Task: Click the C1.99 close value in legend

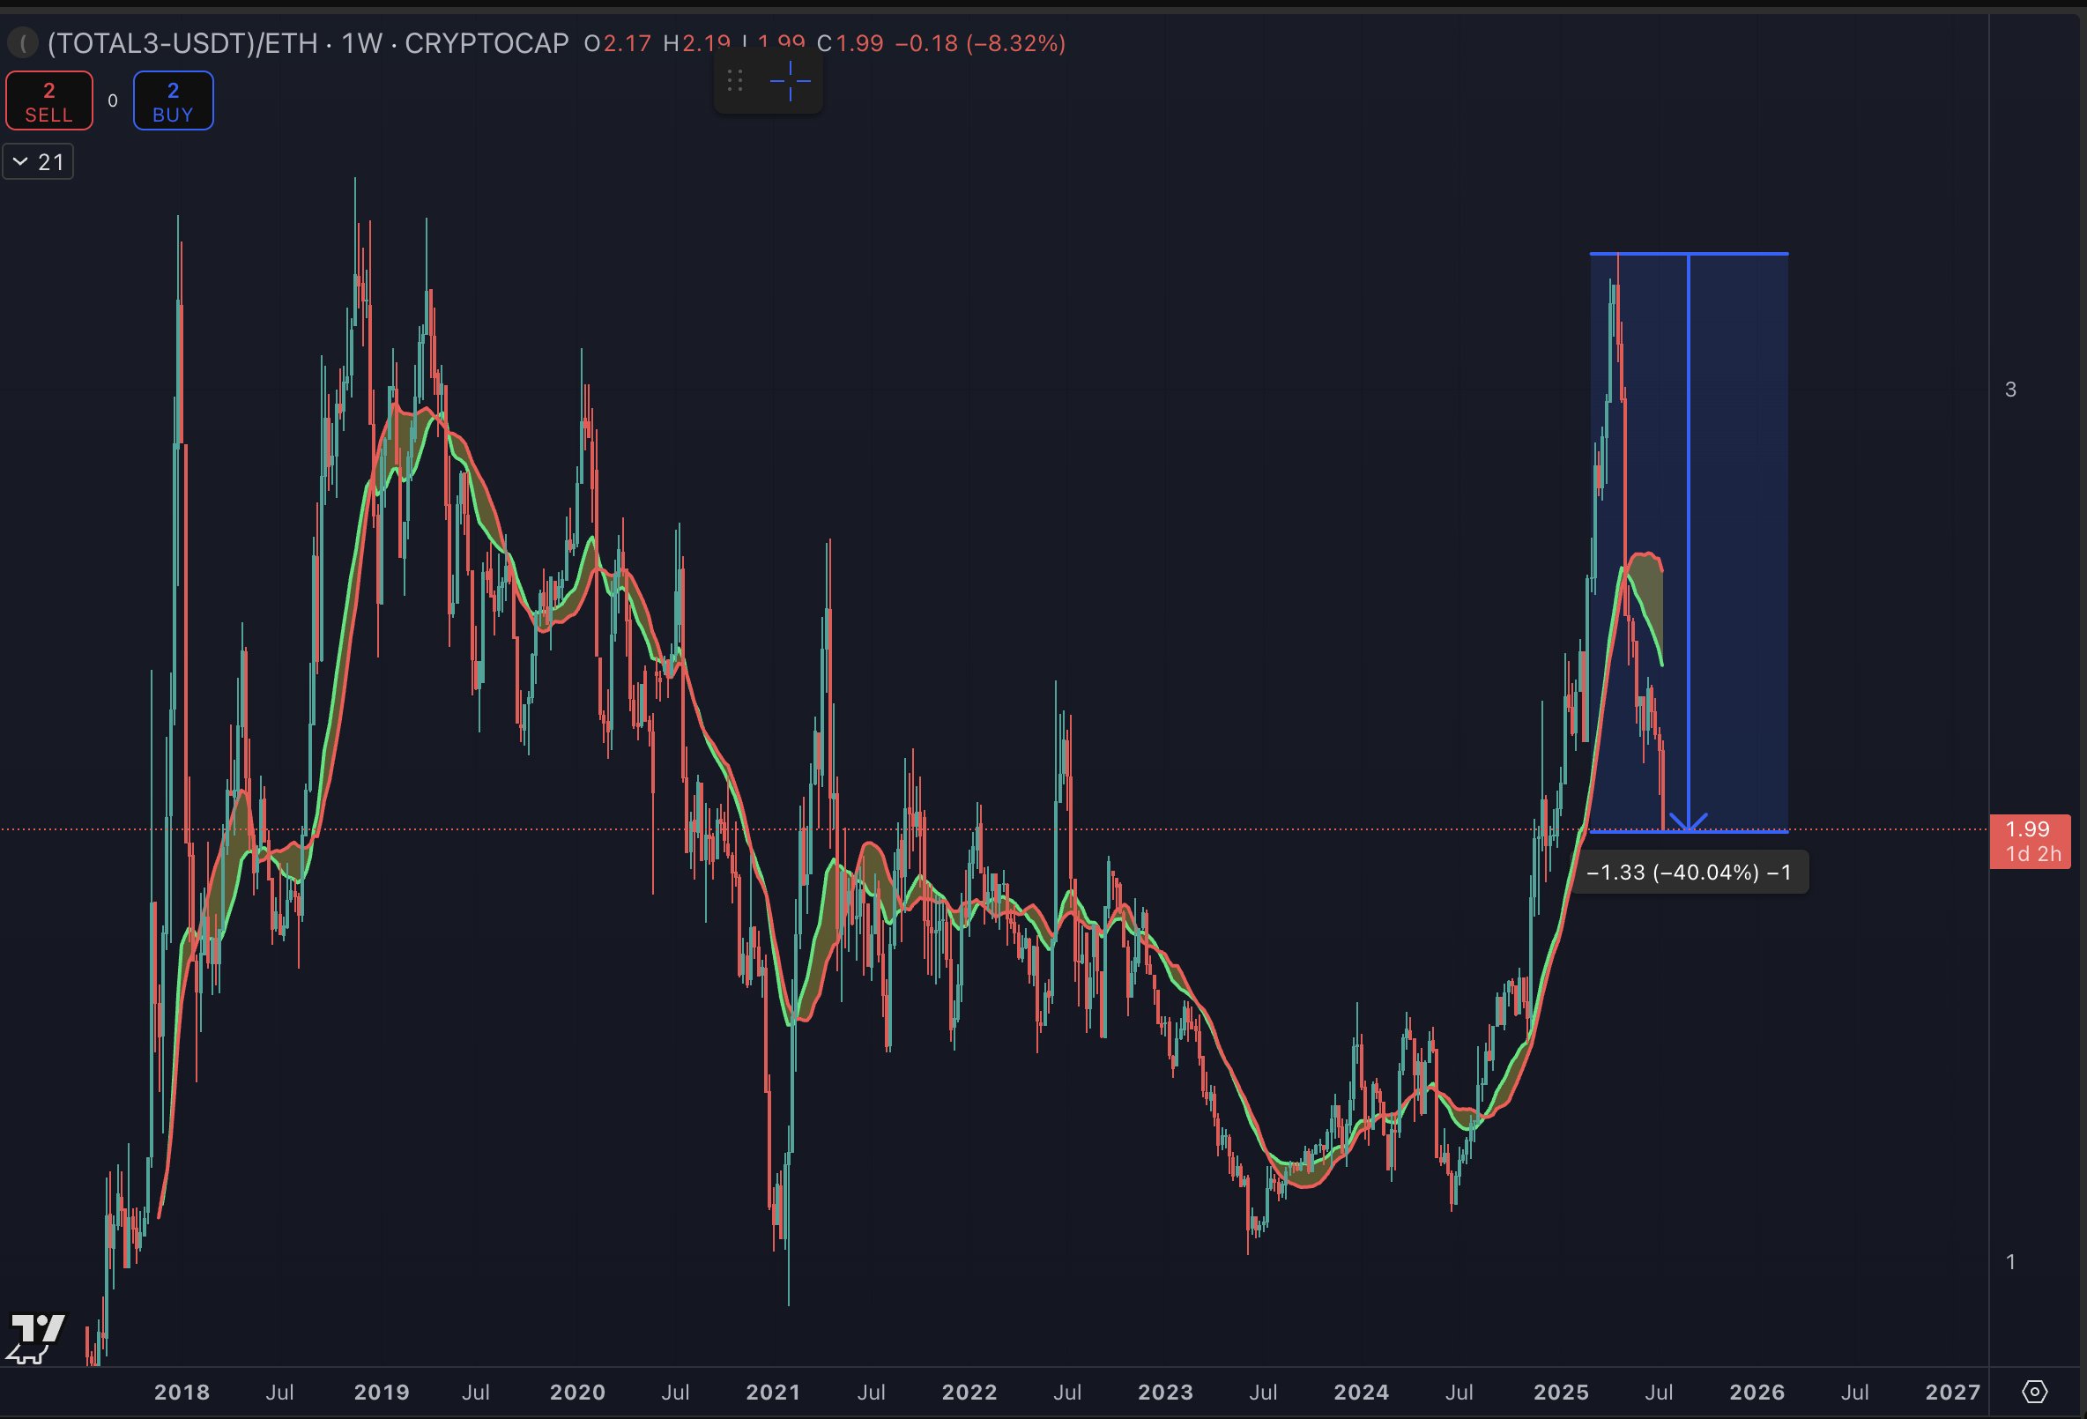Action: (x=850, y=43)
